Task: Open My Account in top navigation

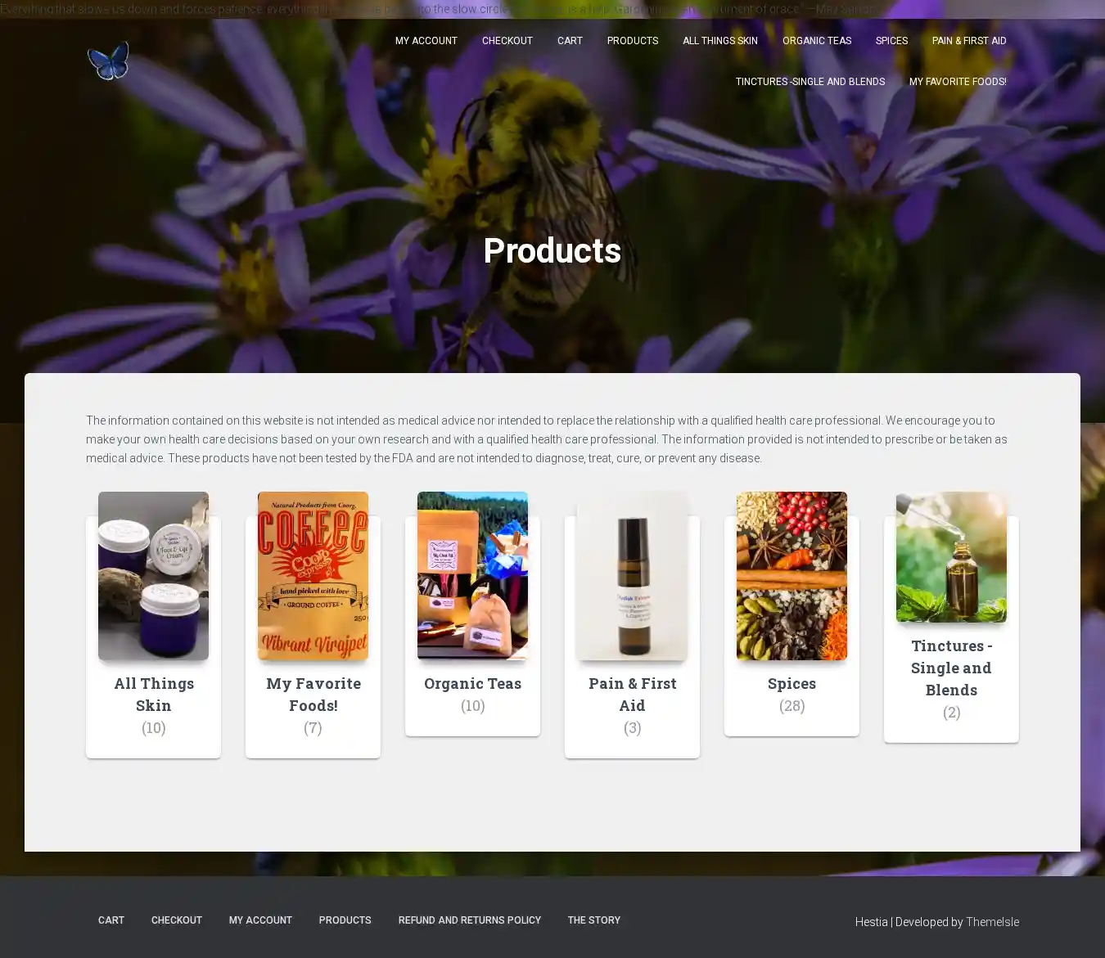Action: pos(426,41)
